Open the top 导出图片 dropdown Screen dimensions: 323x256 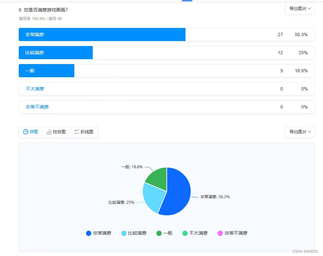299,9
